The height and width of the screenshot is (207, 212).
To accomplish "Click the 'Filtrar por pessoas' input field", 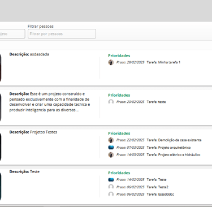I will tap(62, 34).
